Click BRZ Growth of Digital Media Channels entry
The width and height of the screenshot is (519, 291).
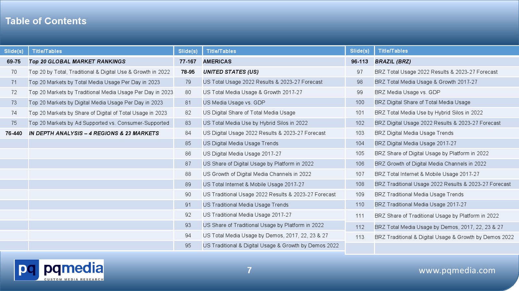(430, 164)
